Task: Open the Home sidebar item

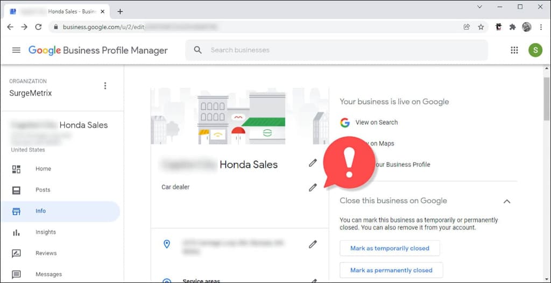Action: tap(43, 169)
